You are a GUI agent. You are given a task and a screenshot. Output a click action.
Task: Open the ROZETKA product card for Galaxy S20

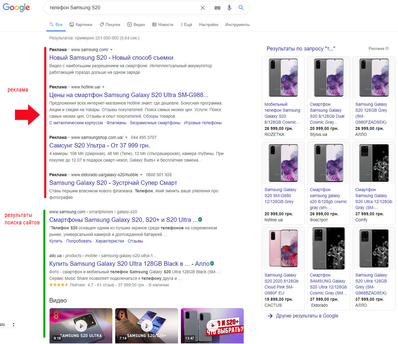(x=283, y=98)
